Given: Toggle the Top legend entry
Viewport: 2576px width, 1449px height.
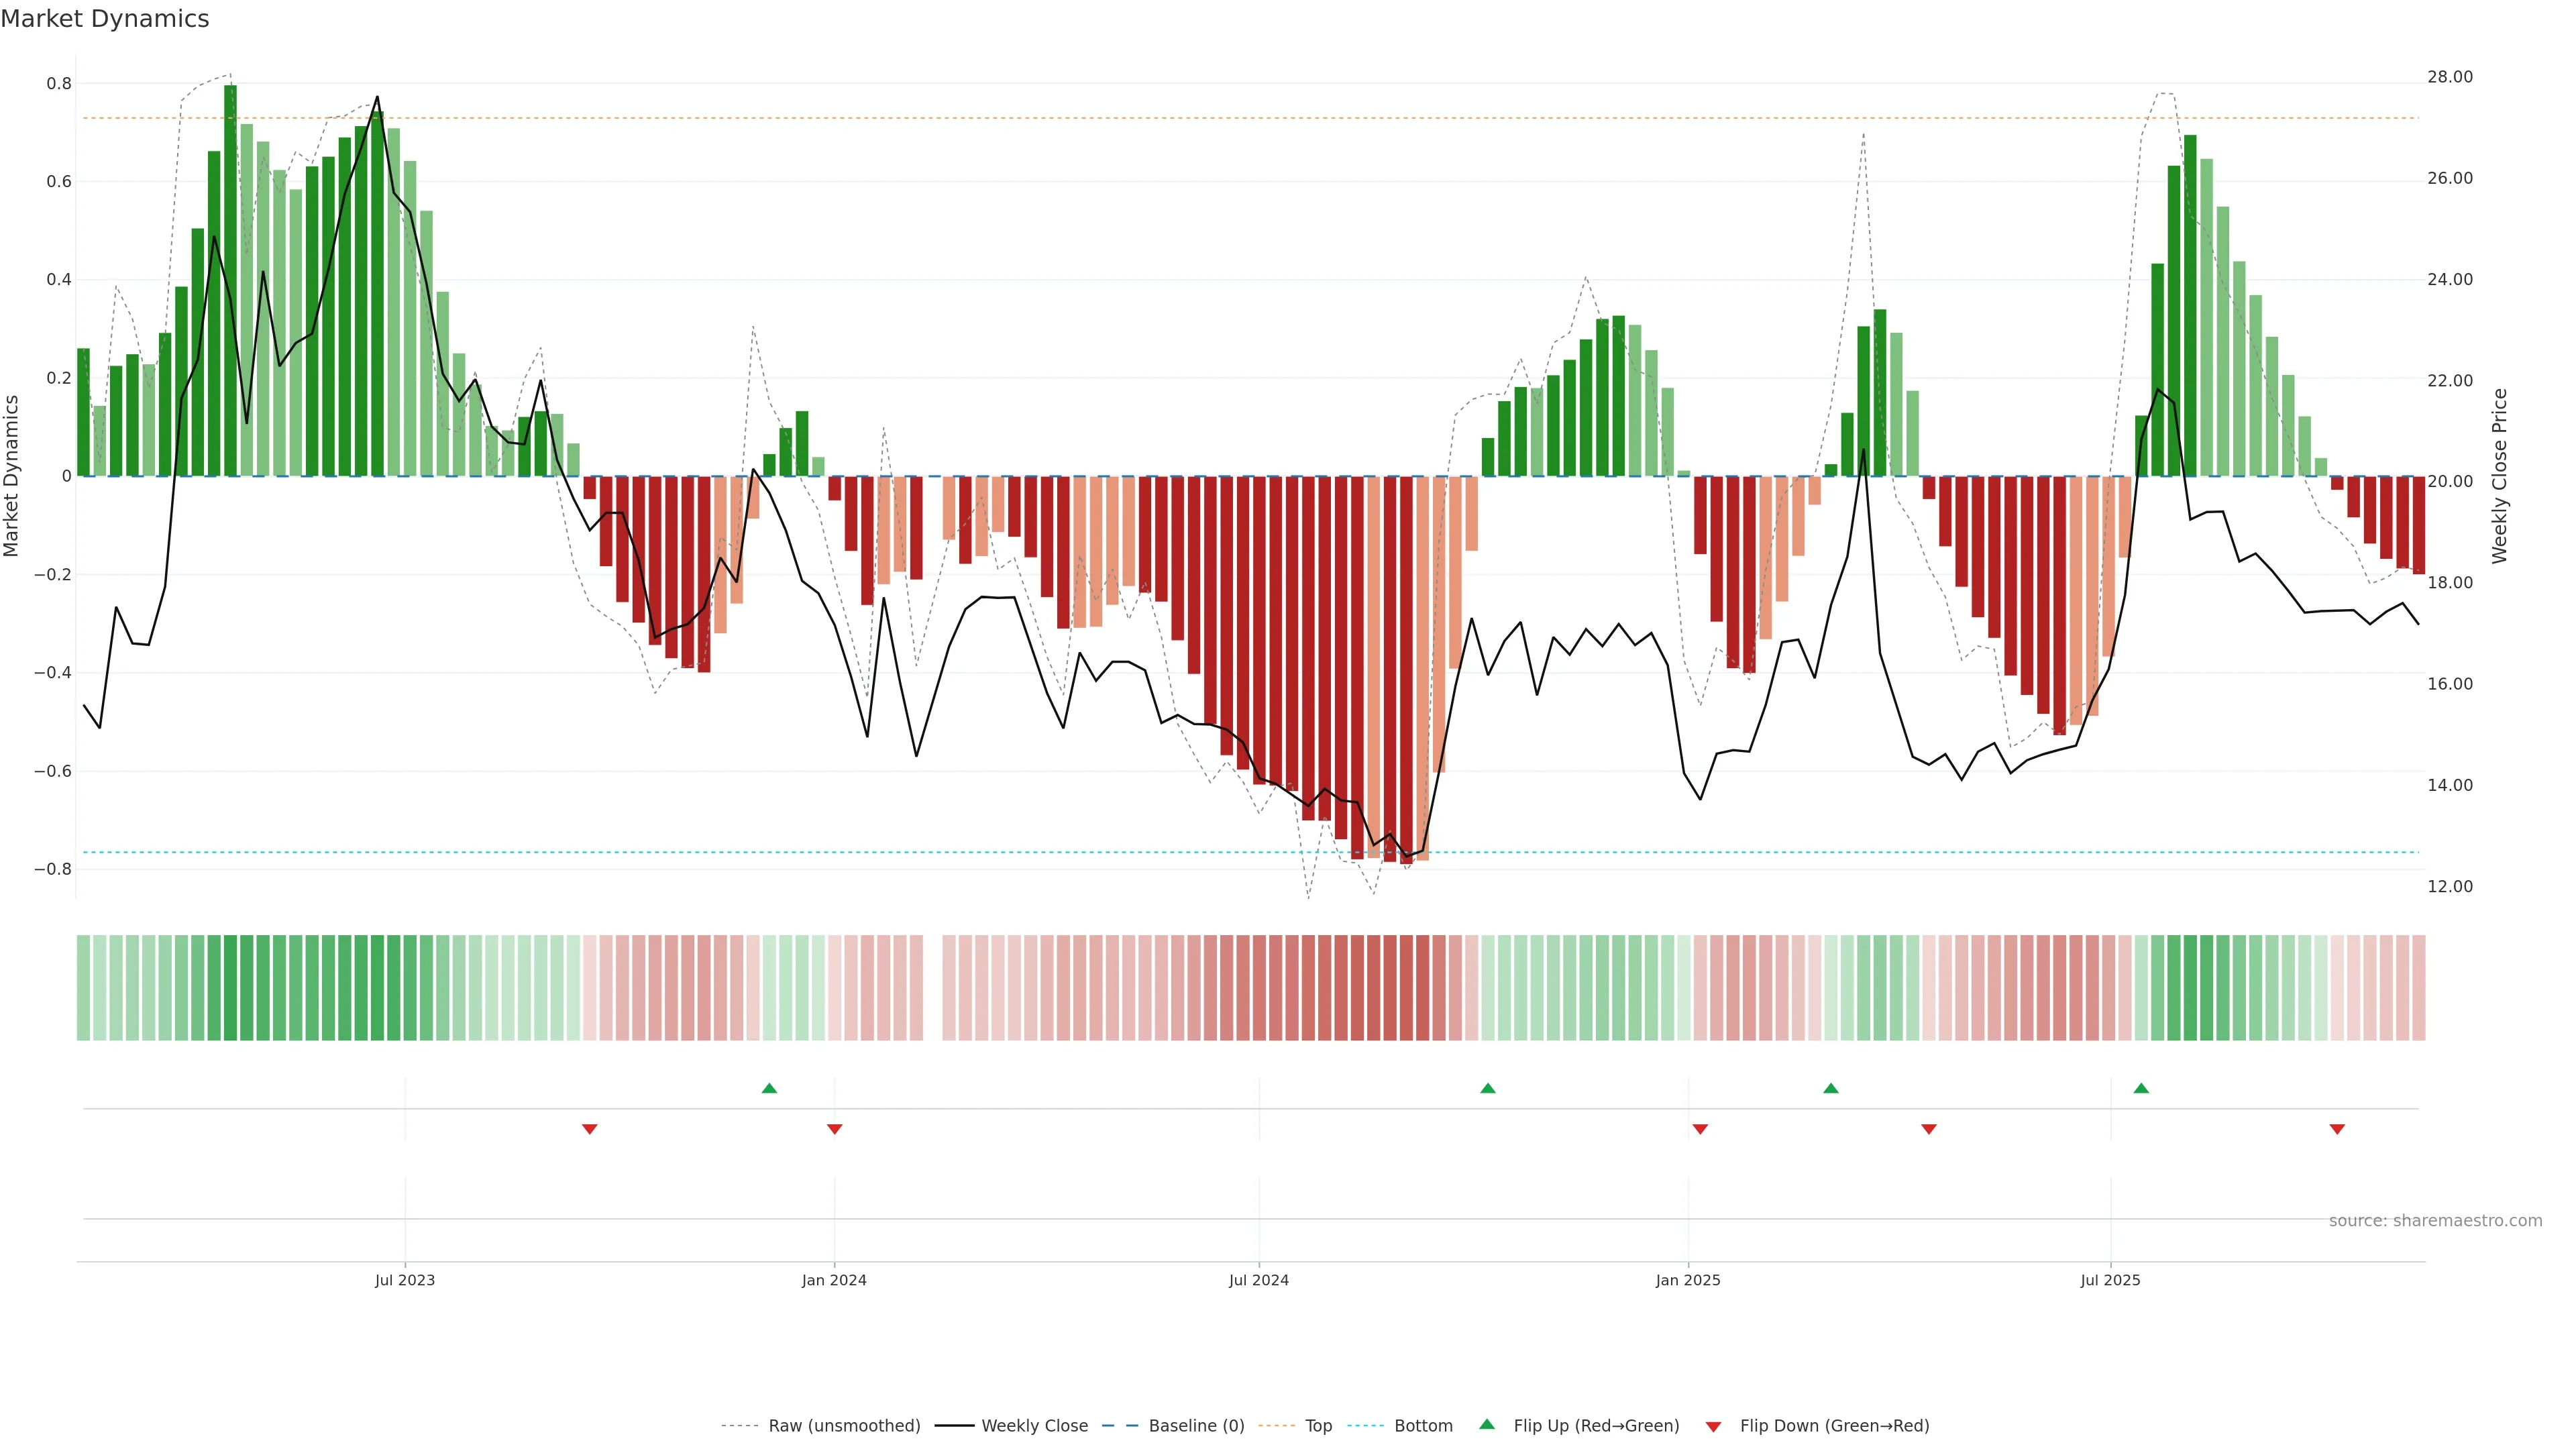Looking at the screenshot, I should (1318, 1426).
